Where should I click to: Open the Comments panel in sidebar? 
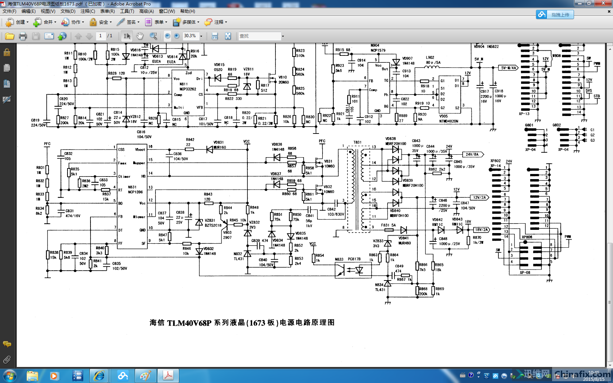pyautogui.click(x=7, y=344)
